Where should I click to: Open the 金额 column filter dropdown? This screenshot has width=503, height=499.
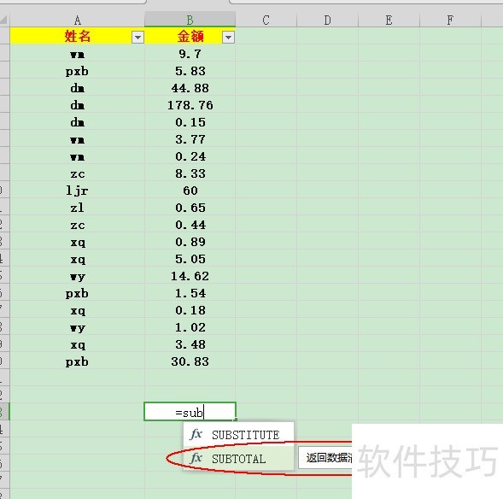(x=228, y=38)
